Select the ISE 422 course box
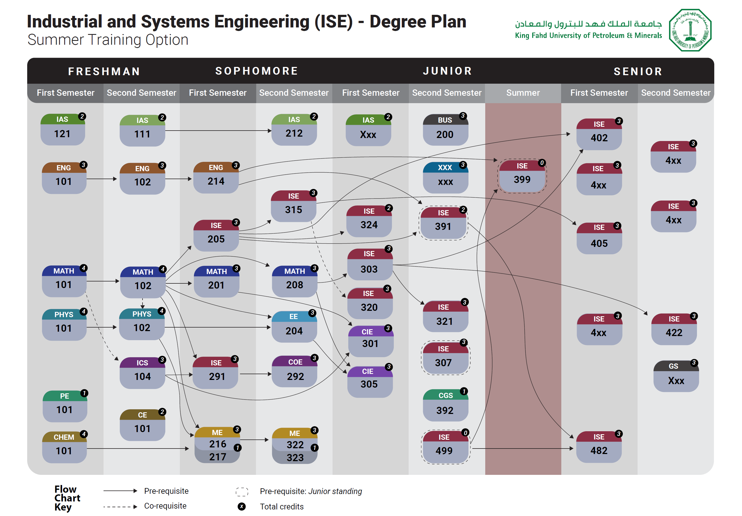Image resolution: width=742 pixels, height=516 pixels. [674, 329]
